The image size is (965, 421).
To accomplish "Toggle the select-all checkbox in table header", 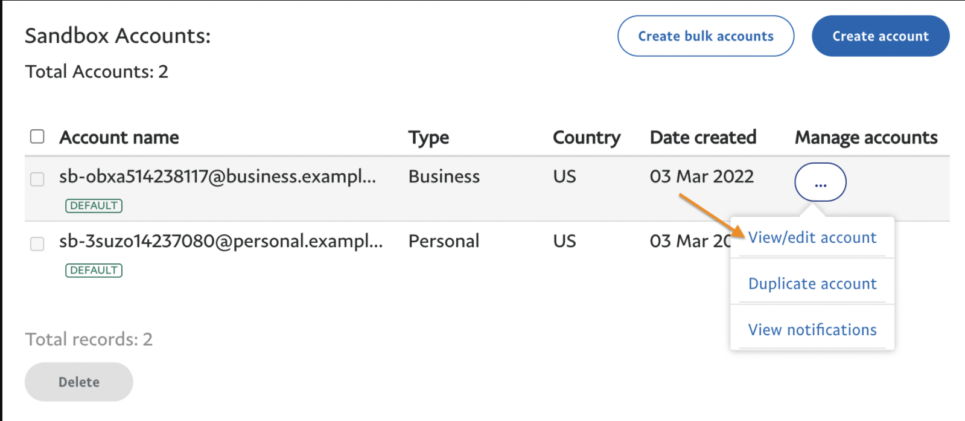I will (37, 137).
